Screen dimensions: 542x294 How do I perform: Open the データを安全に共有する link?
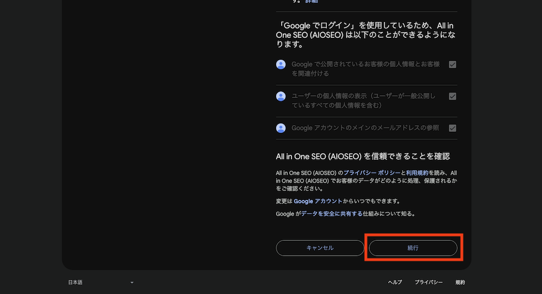click(x=331, y=214)
